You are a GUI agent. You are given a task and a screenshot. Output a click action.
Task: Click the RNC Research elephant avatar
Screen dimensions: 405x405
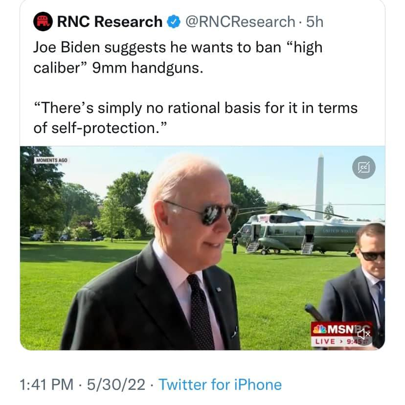(43, 22)
